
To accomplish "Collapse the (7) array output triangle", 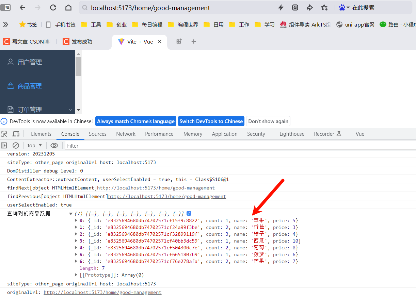I will [71, 214].
